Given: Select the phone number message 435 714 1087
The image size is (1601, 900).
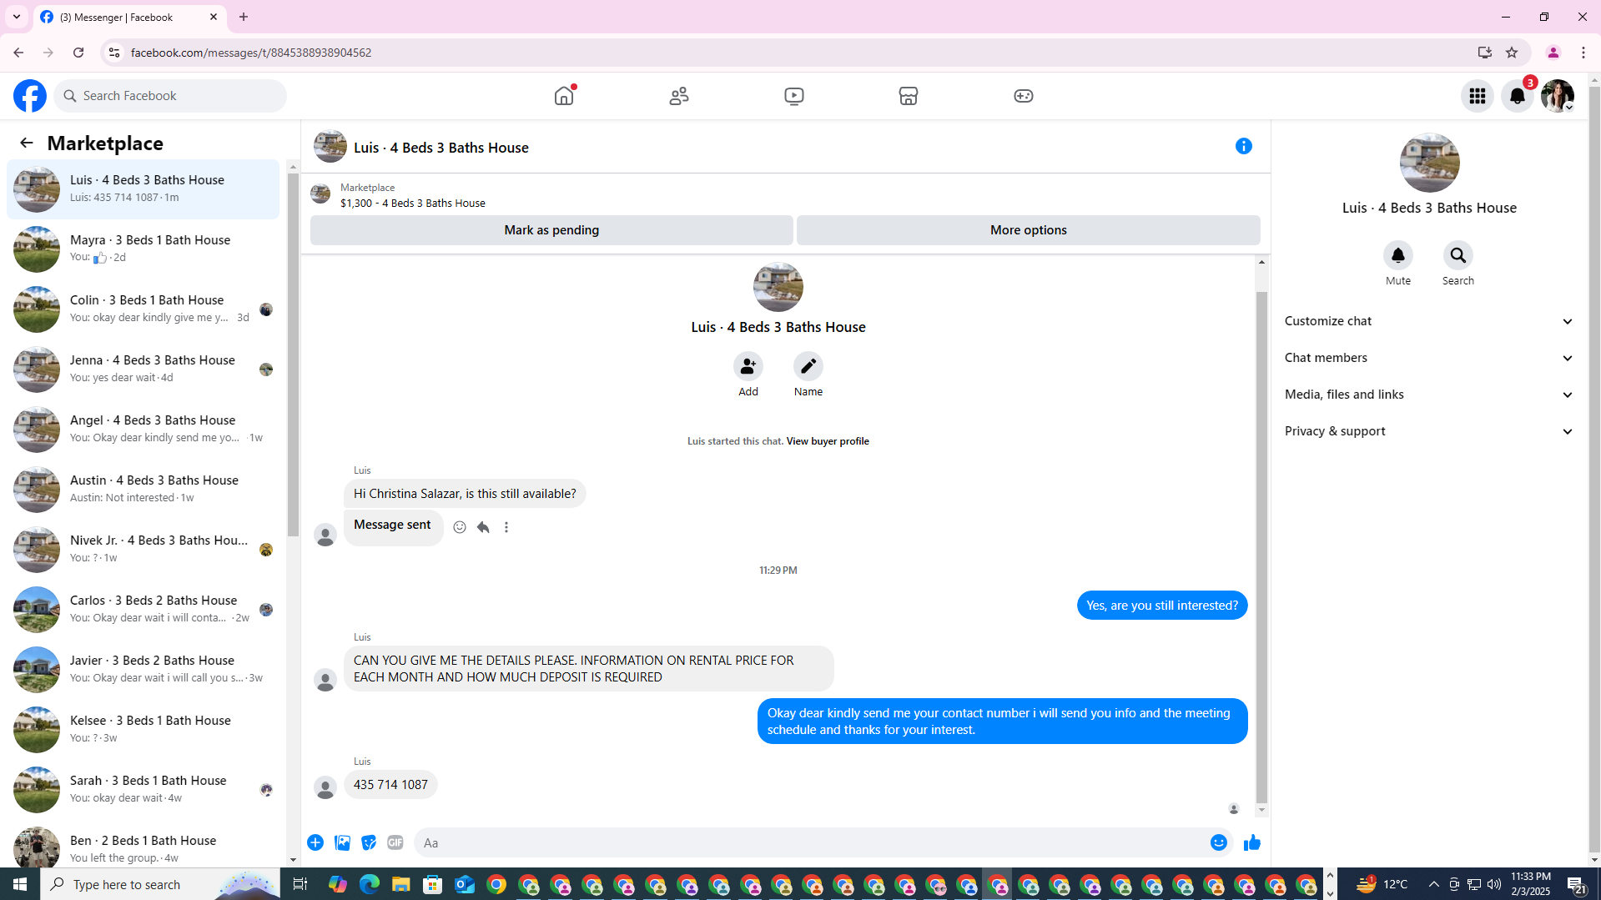Looking at the screenshot, I should [x=390, y=785].
